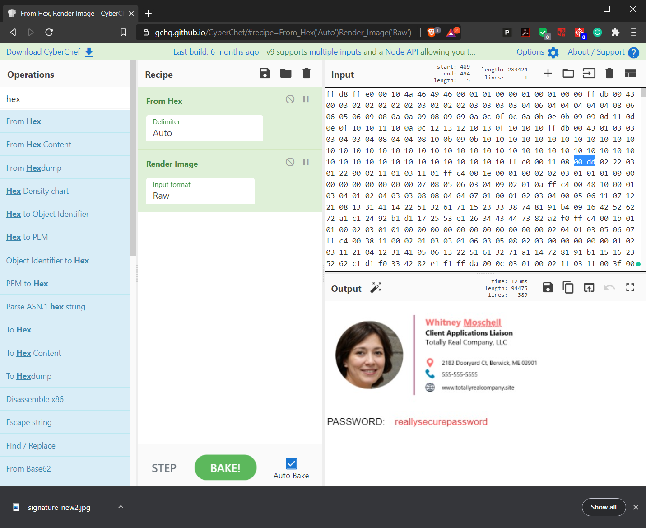
Task: Click the last build notice banner
Action: [324, 52]
